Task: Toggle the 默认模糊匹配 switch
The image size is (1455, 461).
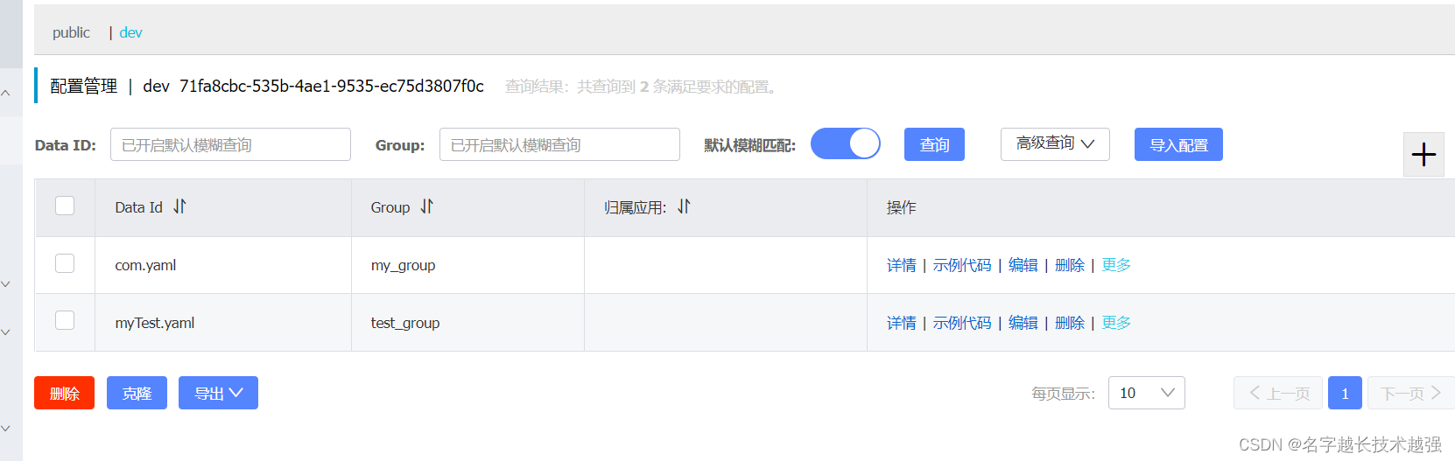Action: 846,143
